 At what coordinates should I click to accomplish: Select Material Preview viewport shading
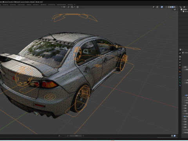(x=173, y=7)
